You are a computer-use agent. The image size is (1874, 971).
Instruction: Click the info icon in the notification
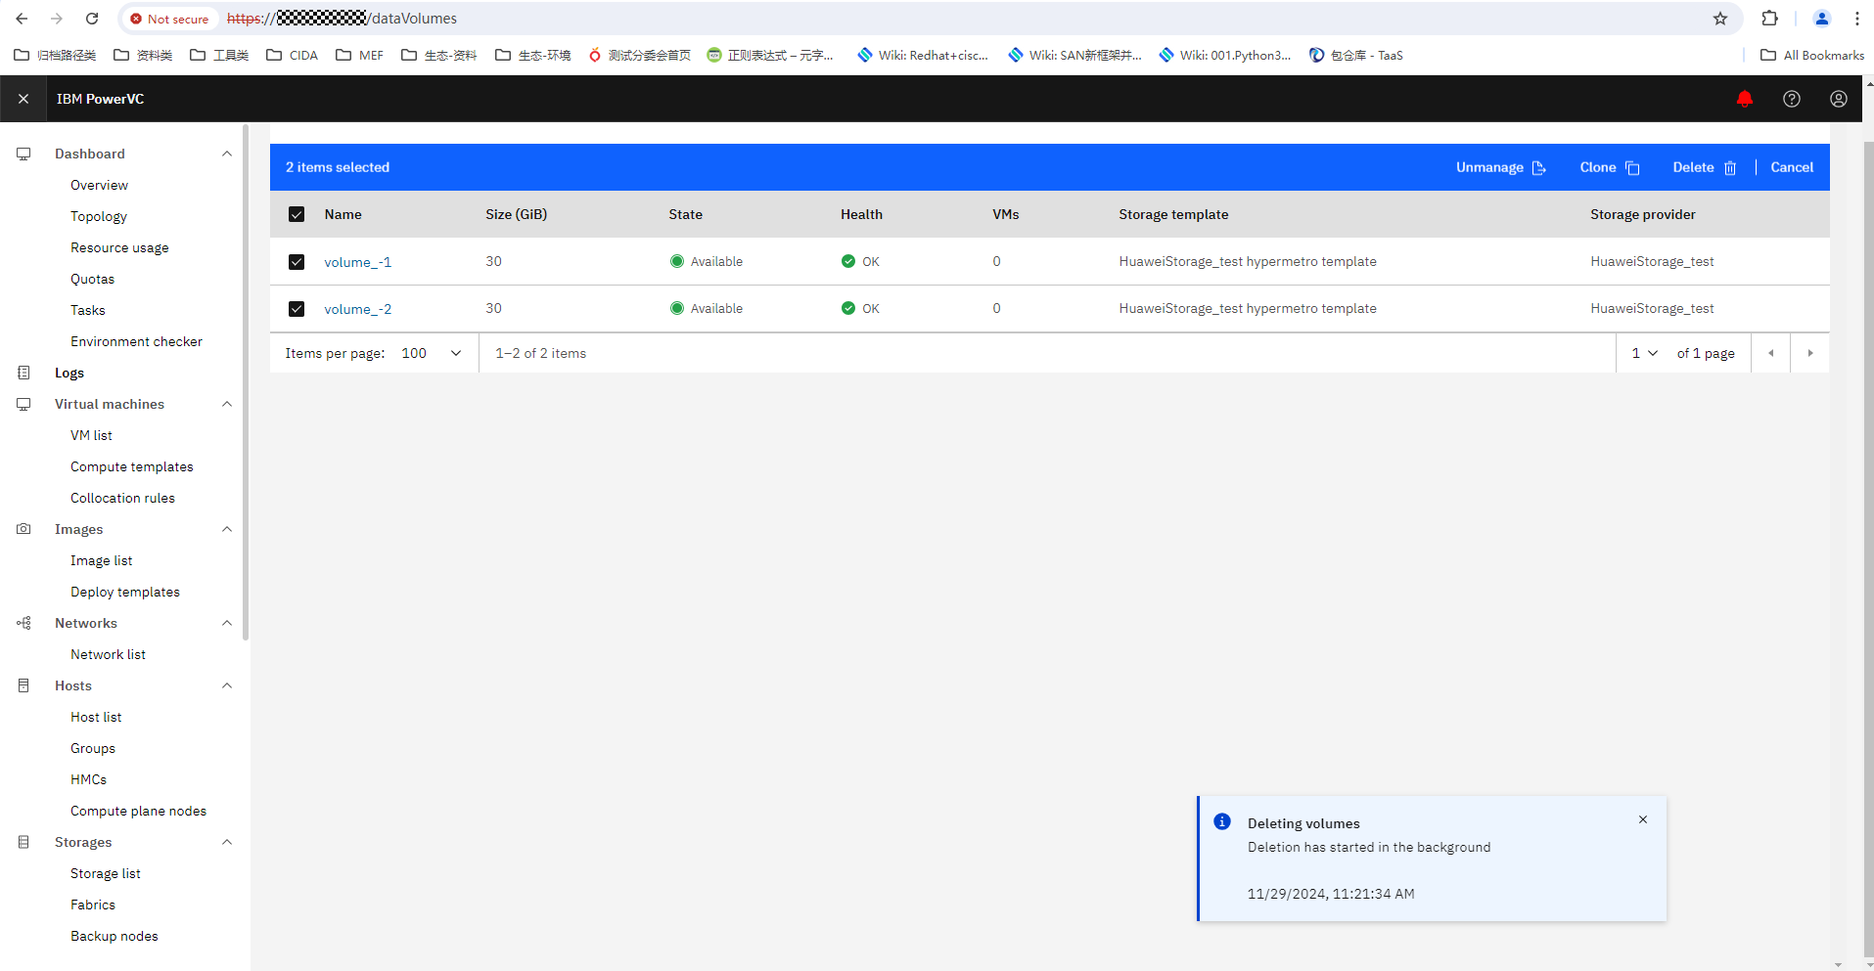(1221, 821)
